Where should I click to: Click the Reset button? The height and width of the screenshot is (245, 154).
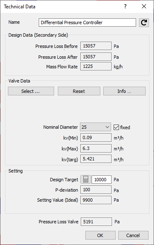point(79,91)
